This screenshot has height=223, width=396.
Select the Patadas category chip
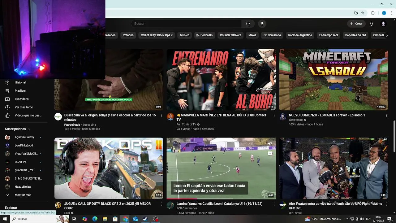[x=128, y=35]
